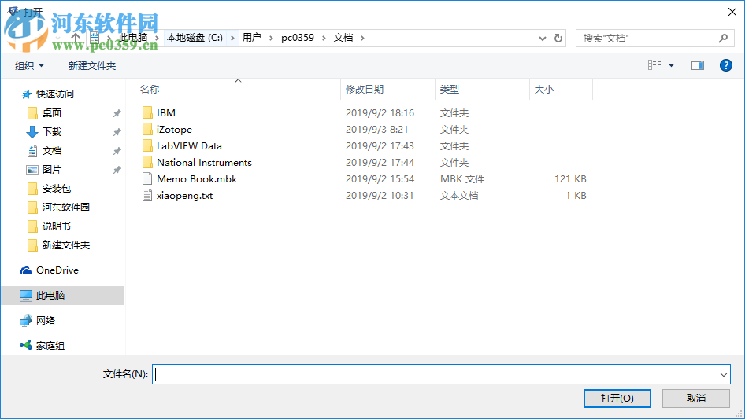The width and height of the screenshot is (745, 419).
Task: Click 121 KB size cell
Action: (570, 179)
